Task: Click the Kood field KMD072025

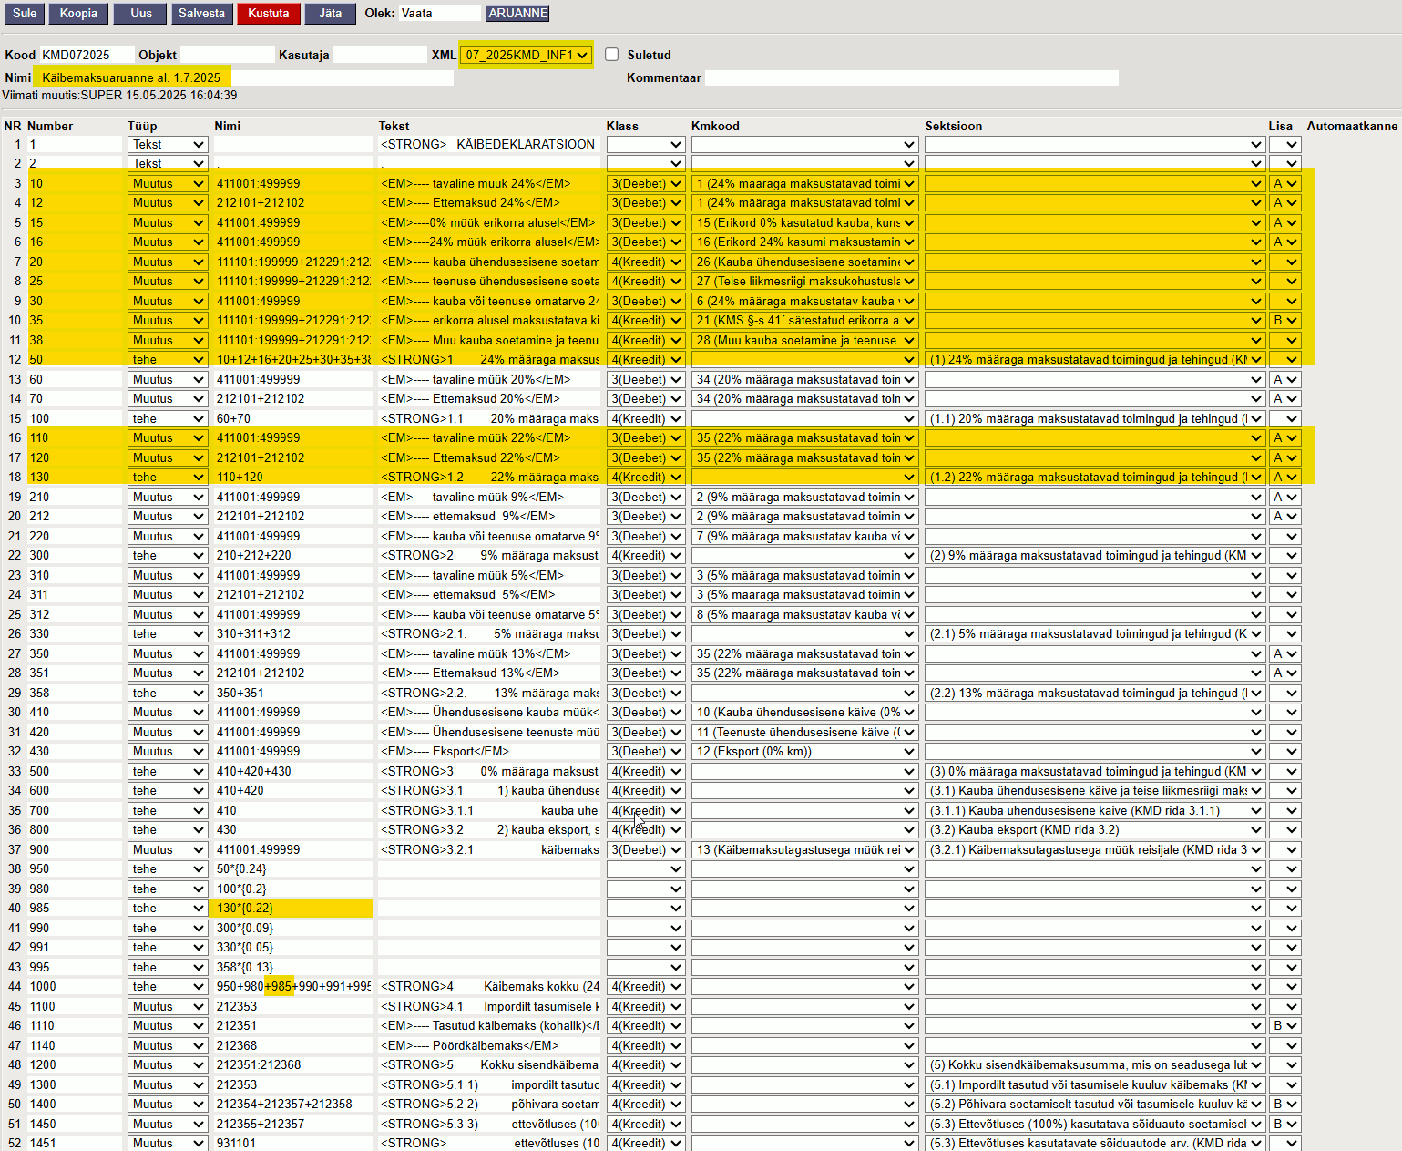Action: pyautogui.click(x=87, y=55)
